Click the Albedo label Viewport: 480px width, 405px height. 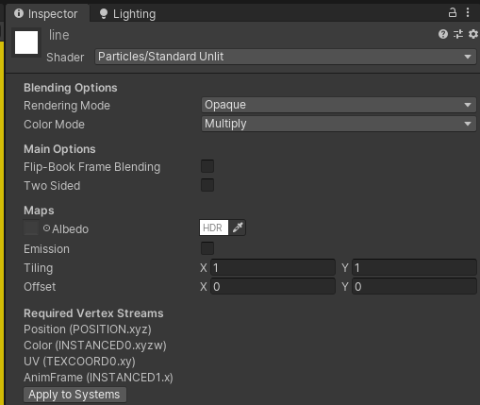coord(71,229)
